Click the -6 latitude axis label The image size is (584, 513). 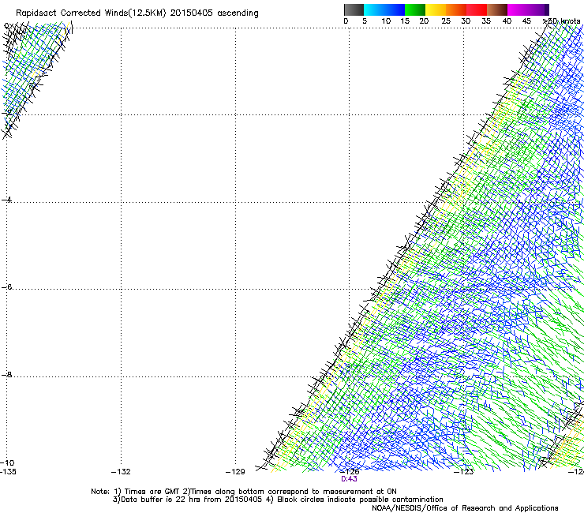(6, 287)
